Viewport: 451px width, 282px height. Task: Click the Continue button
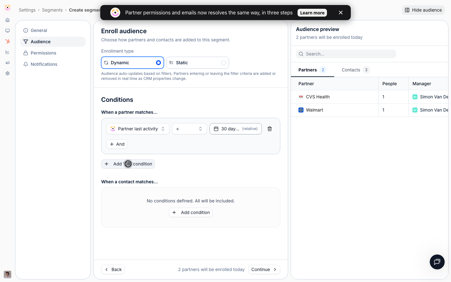264,269
